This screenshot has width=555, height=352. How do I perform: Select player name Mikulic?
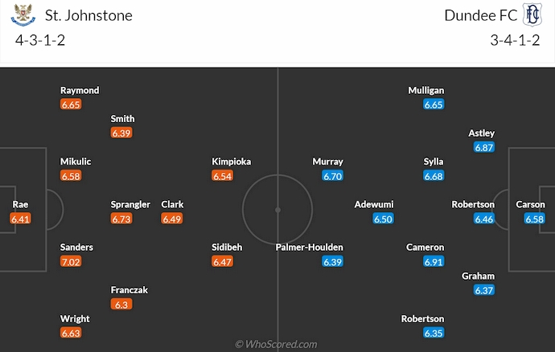point(76,162)
